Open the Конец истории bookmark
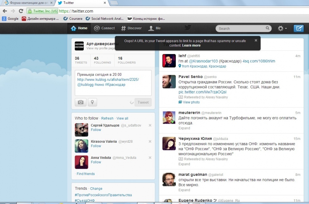Screen dimensions: 309x204 click(x=146, y=19)
